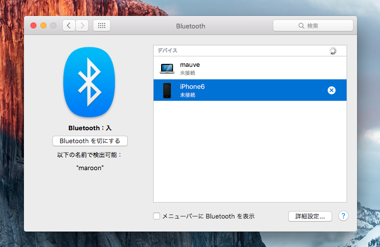Click 未接続 status under mauve
The height and width of the screenshot is (247, 380).
tap(188, 73)
